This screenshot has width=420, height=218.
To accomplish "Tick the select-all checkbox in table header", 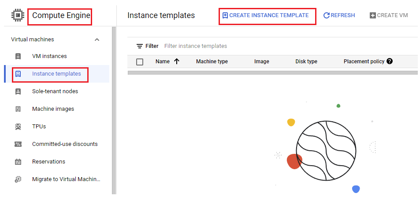I will click(x=140, y=62).
